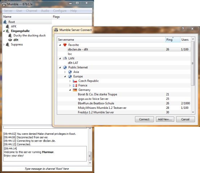This screenshot has height=173, width=200.
Task: Click the LAN network icon
Action: point(65,58)
